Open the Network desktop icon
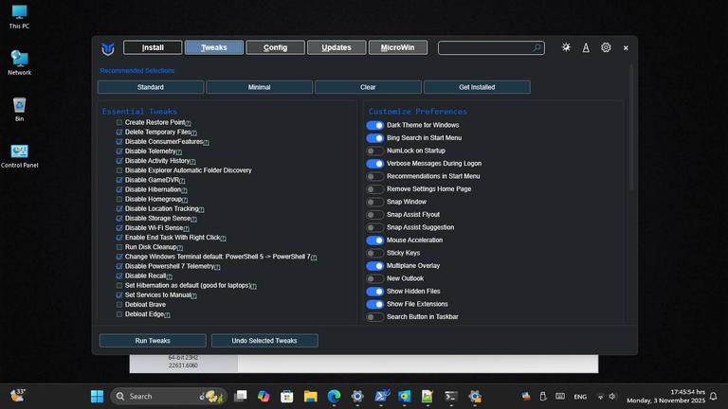Viewport: 728px width, 409px height. coord(19,63)
